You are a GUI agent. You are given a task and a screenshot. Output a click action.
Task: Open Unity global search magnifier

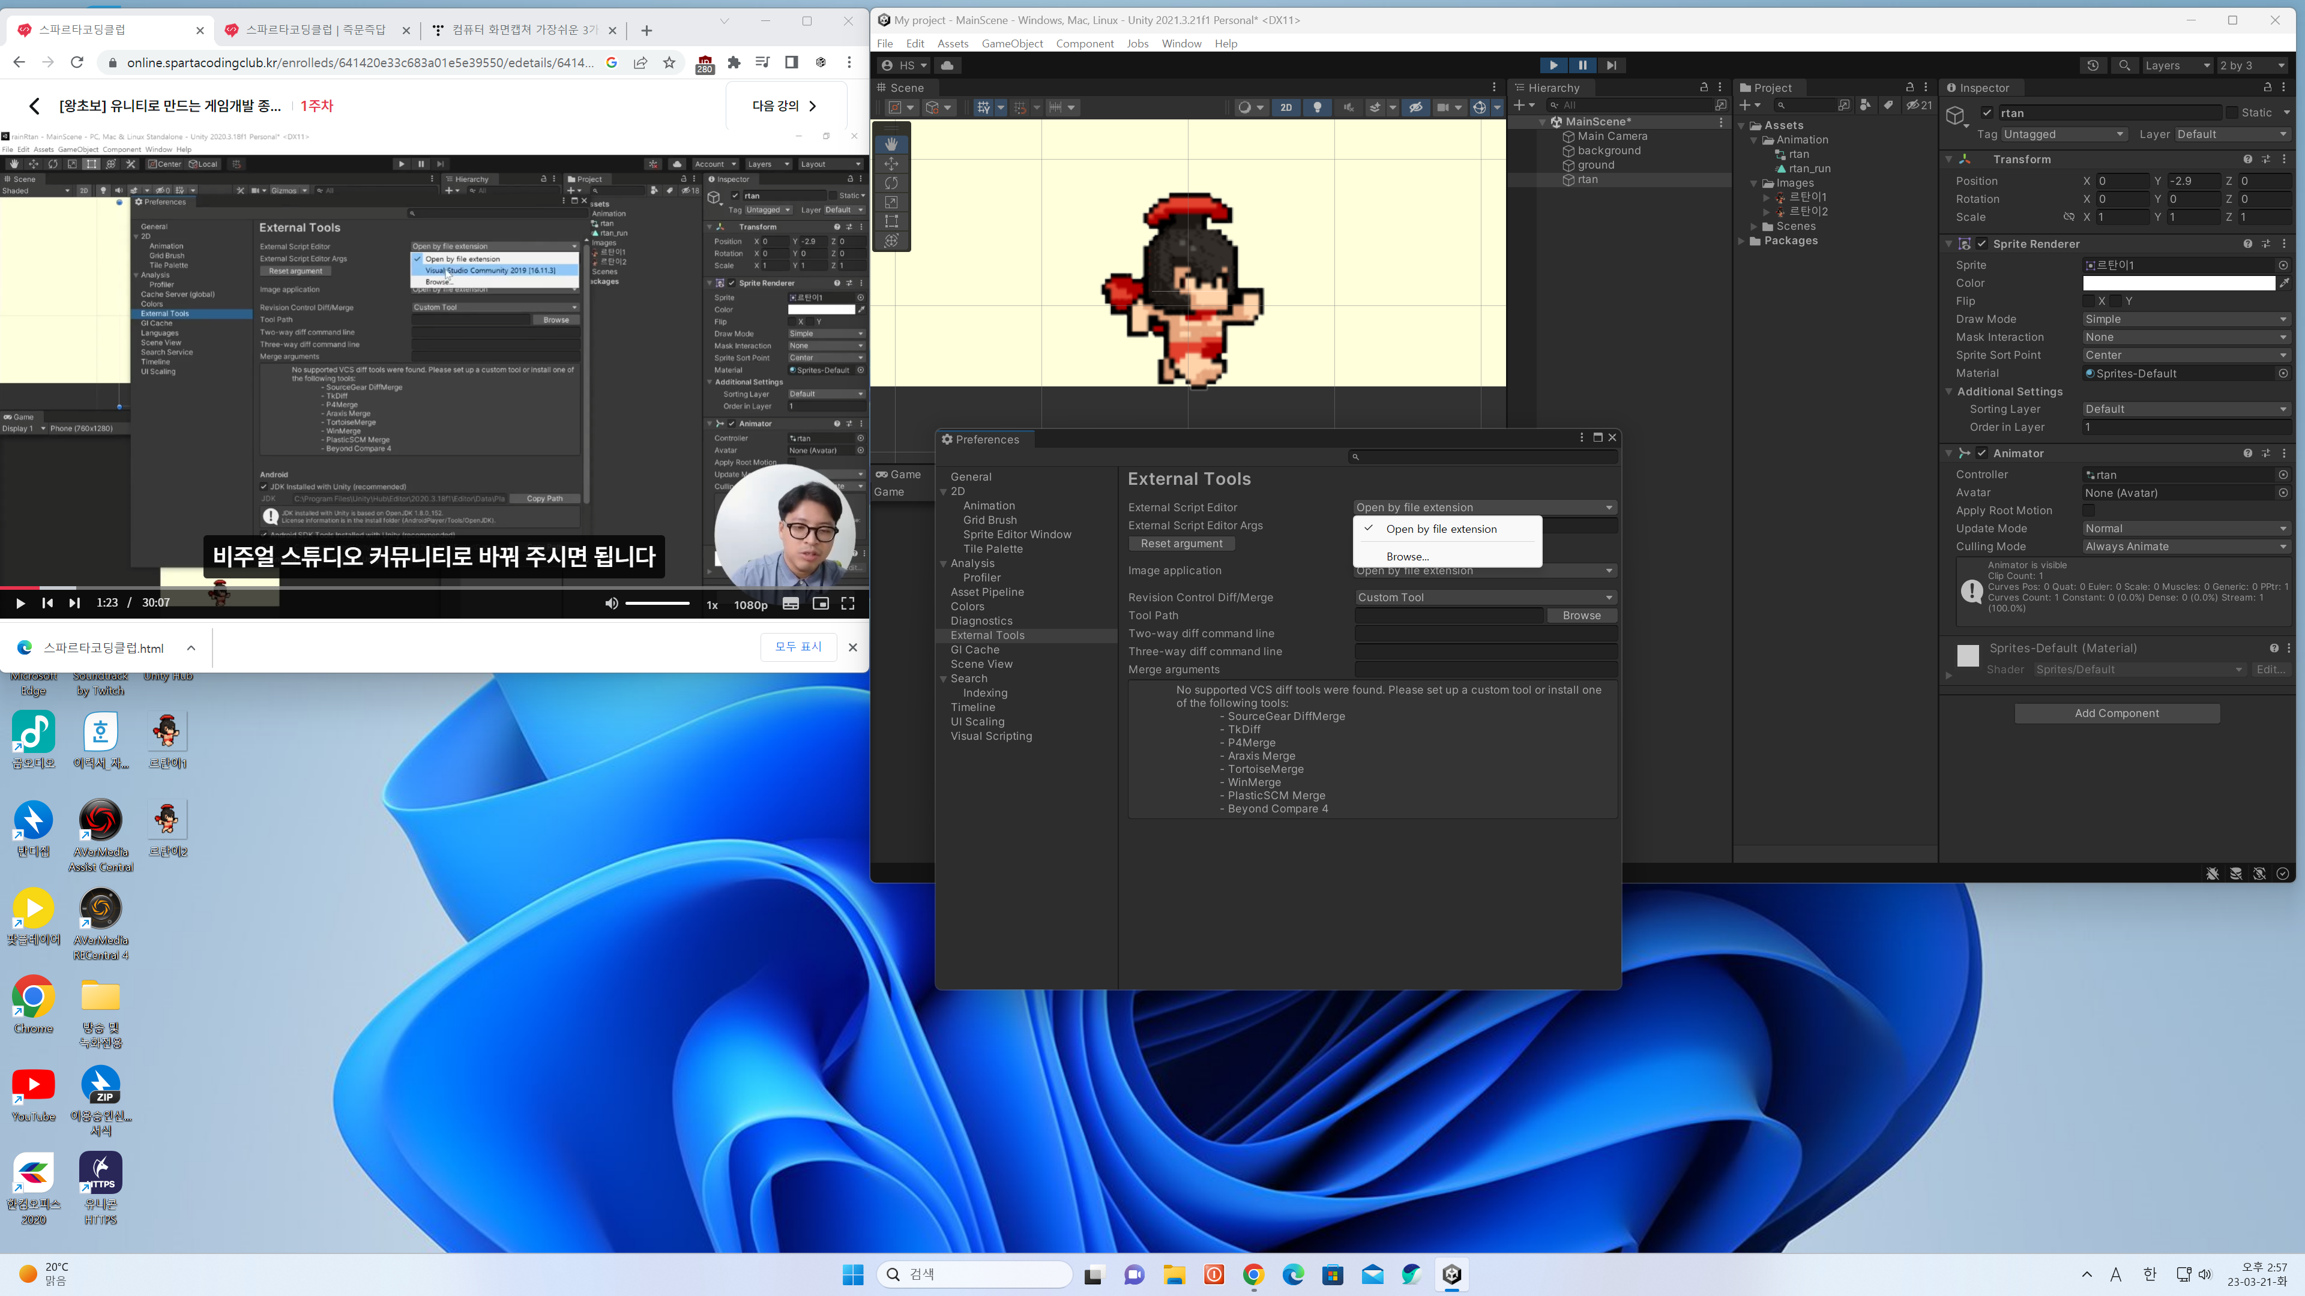(x=2124, y=65)
